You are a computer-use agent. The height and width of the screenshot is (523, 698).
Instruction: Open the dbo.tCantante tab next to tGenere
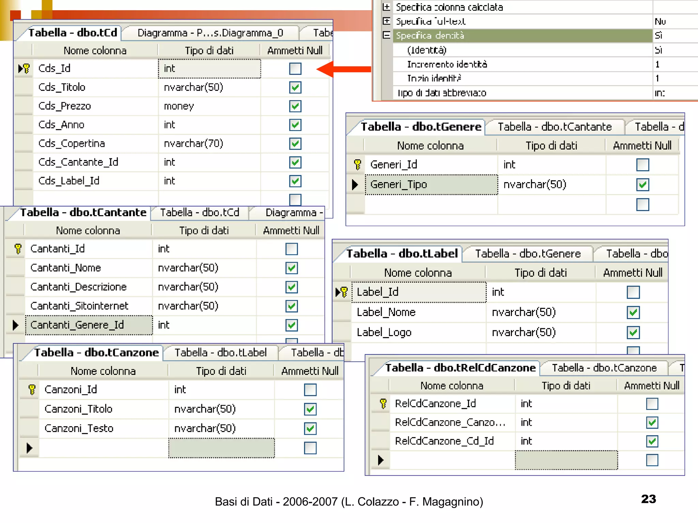pos(554,127)
